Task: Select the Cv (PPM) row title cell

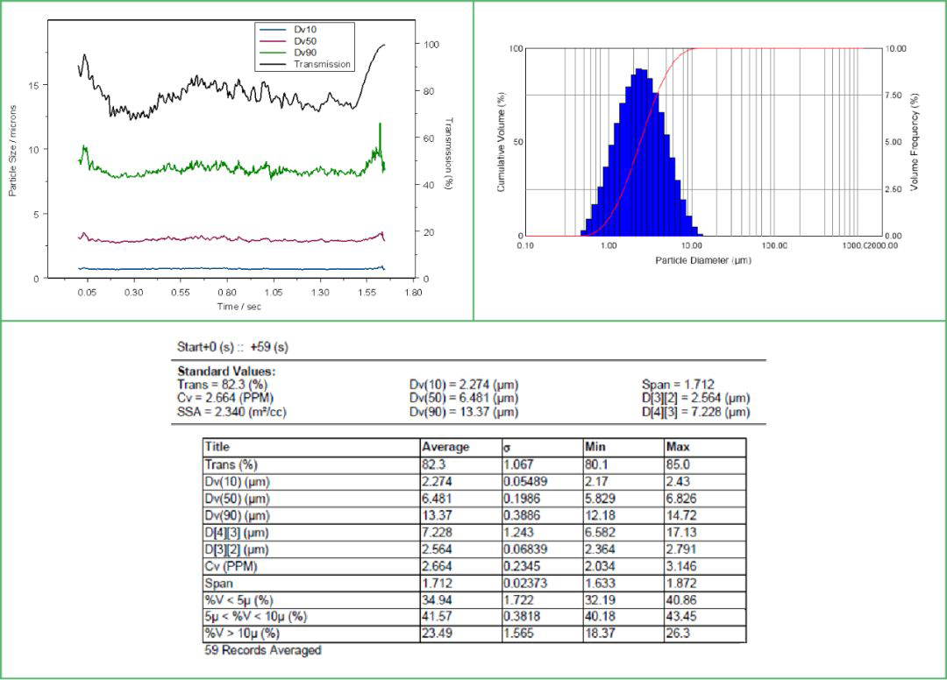Action: 232,565
